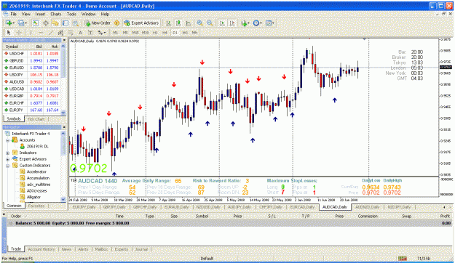Image resolution: width=455 pixels, height=263 pixels.
Task: Close the Navigator panel
Action: (x=64, y=127)
